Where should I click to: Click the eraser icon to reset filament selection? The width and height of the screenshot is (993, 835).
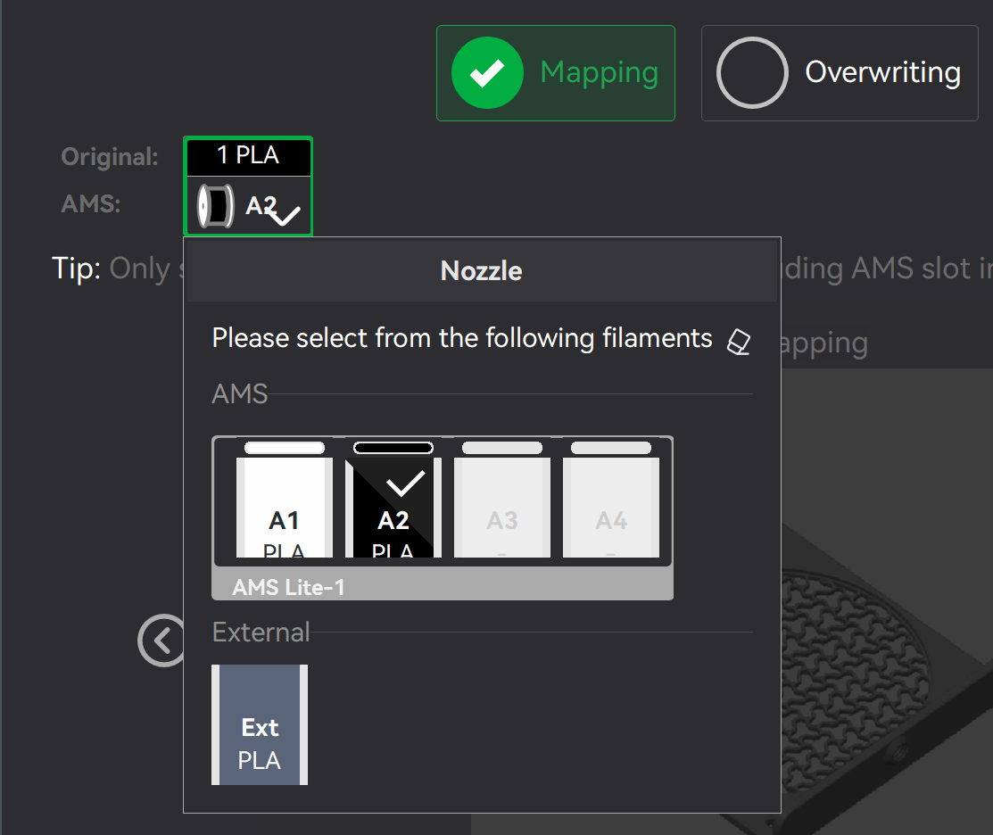739,342
